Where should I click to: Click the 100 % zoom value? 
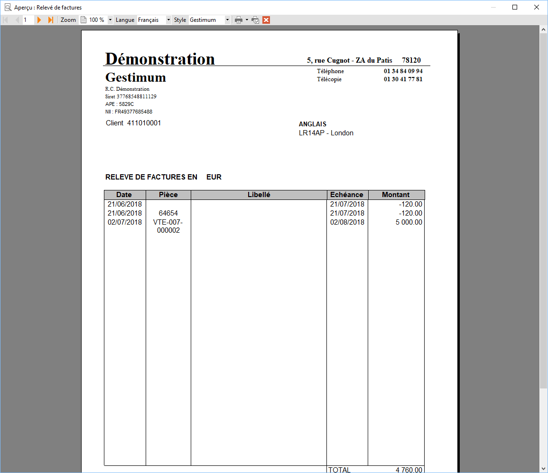pos(97,20)
